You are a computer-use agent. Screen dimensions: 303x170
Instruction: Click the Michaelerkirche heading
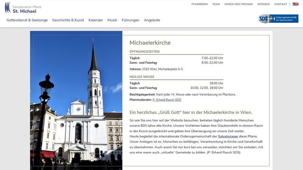[150, 43]
